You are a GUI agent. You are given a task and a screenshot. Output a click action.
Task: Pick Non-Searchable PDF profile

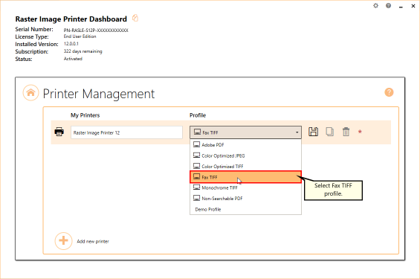tap(245, 199)
